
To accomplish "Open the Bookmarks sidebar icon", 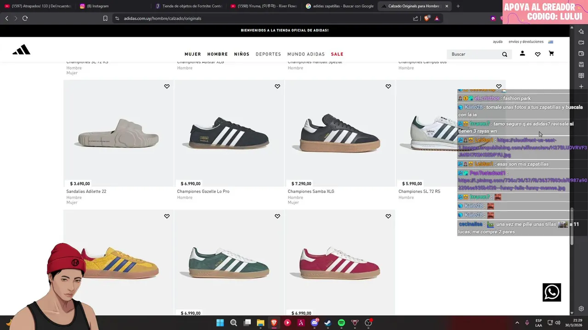I will [x=581, y=65].
